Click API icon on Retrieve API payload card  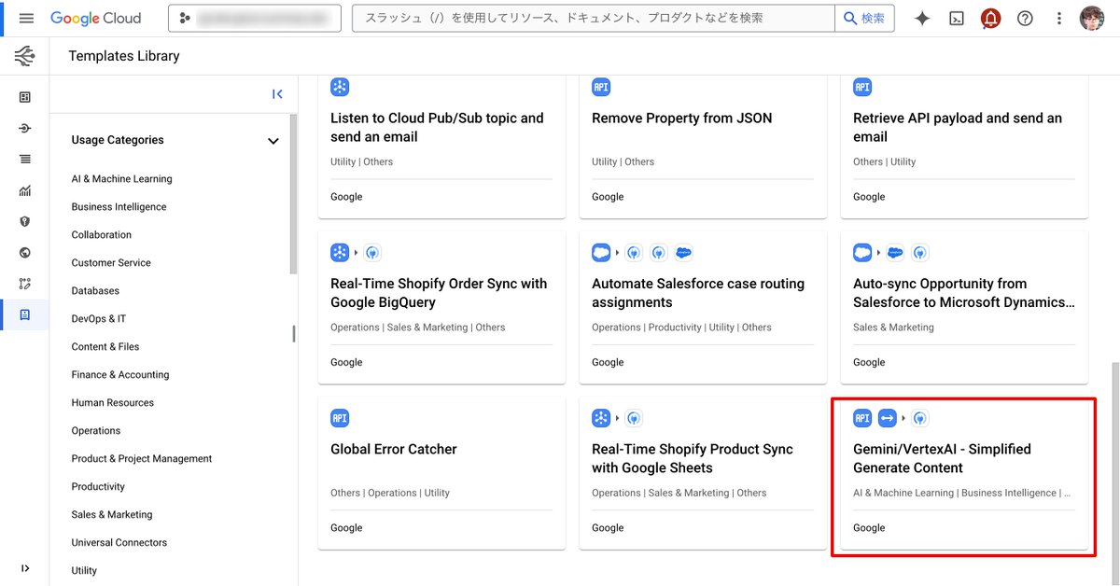point(862,87)
